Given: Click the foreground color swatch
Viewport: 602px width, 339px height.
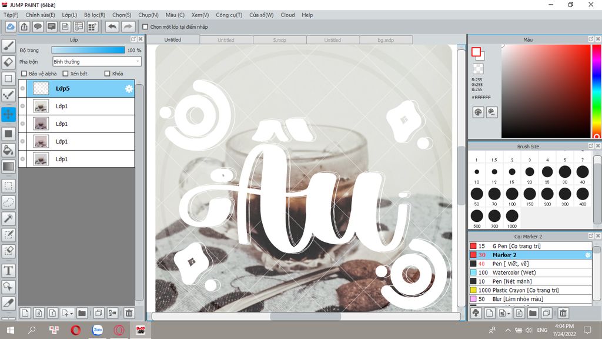Looking at the screenshot, I should point(476,52).
